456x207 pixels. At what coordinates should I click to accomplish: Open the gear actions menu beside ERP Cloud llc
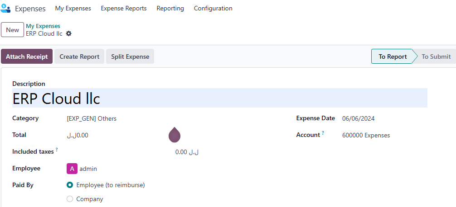tap(68, 33)
